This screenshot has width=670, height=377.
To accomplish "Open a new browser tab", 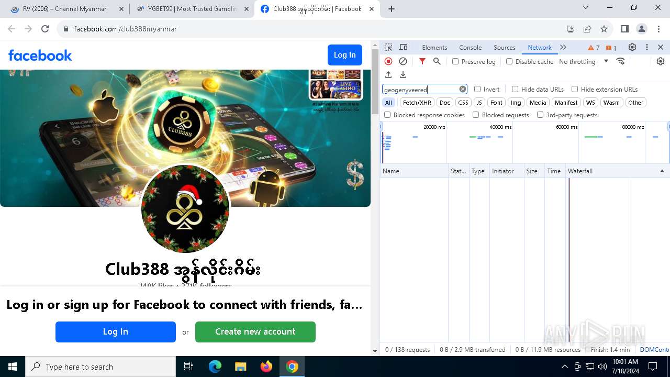I will pyautogui.click(x=392, y=9).
